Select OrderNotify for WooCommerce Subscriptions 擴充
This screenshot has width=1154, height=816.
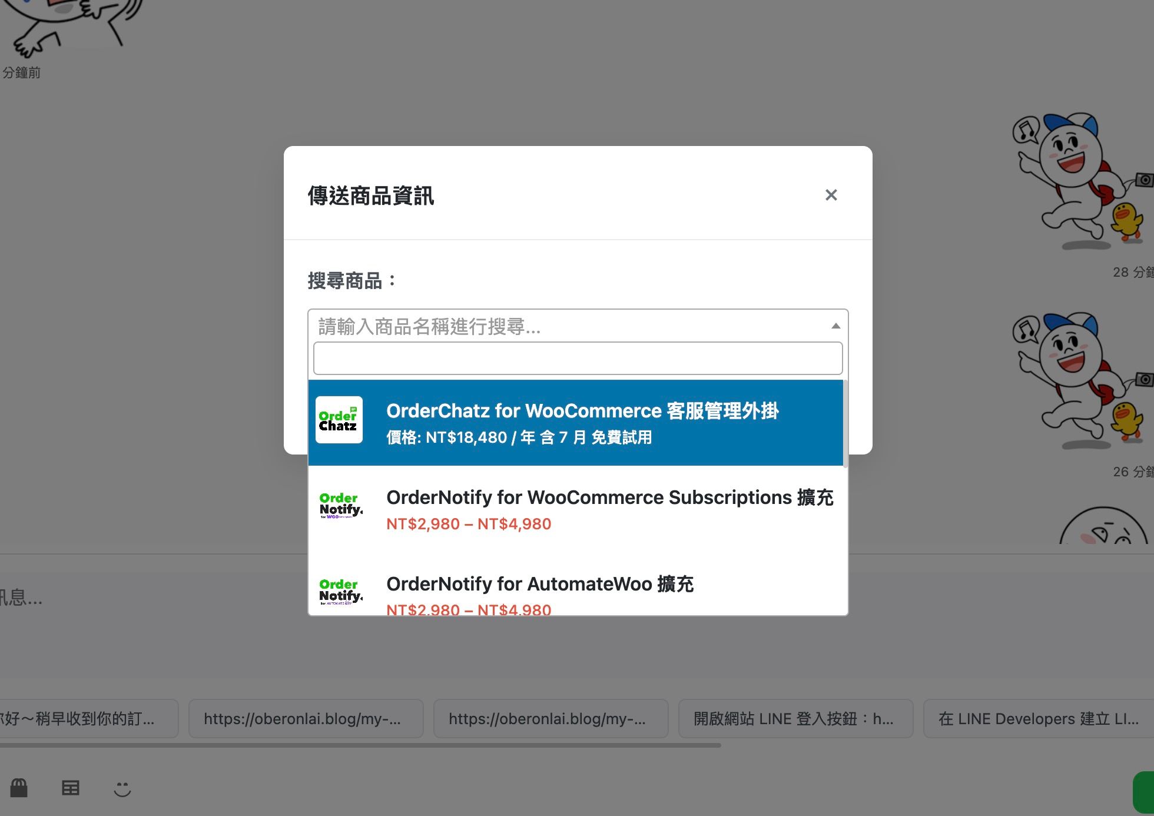click(609, 509)
